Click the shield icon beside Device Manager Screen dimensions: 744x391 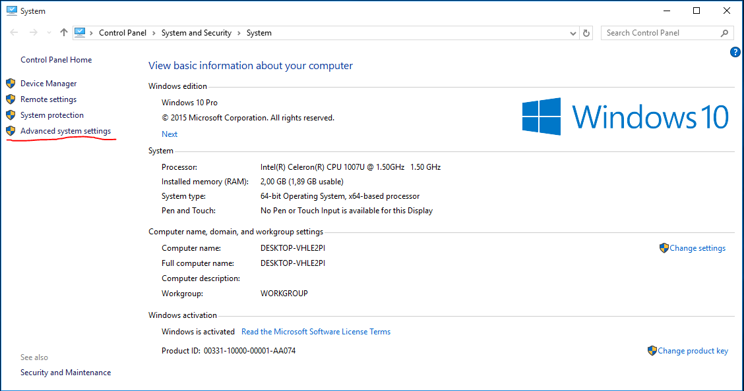pyautogui.click(x=11, y=83)
